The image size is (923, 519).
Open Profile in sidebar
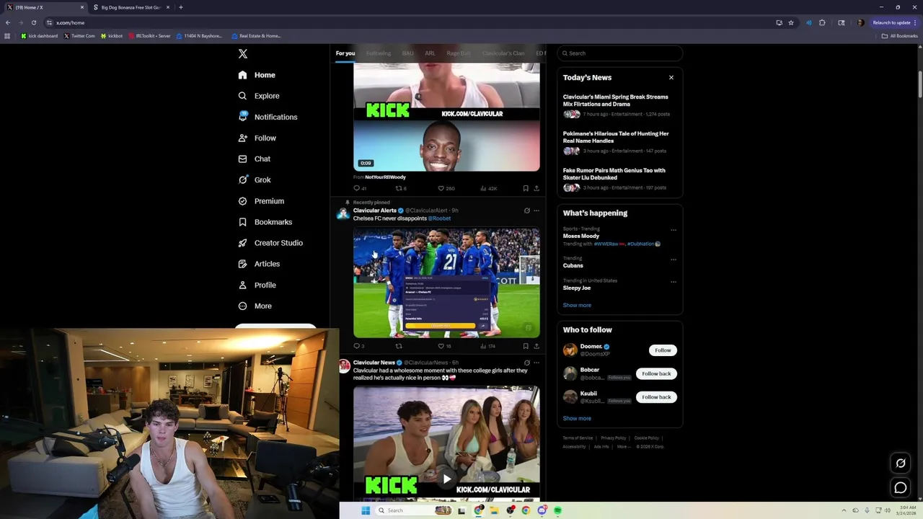(x=257, y=285)
